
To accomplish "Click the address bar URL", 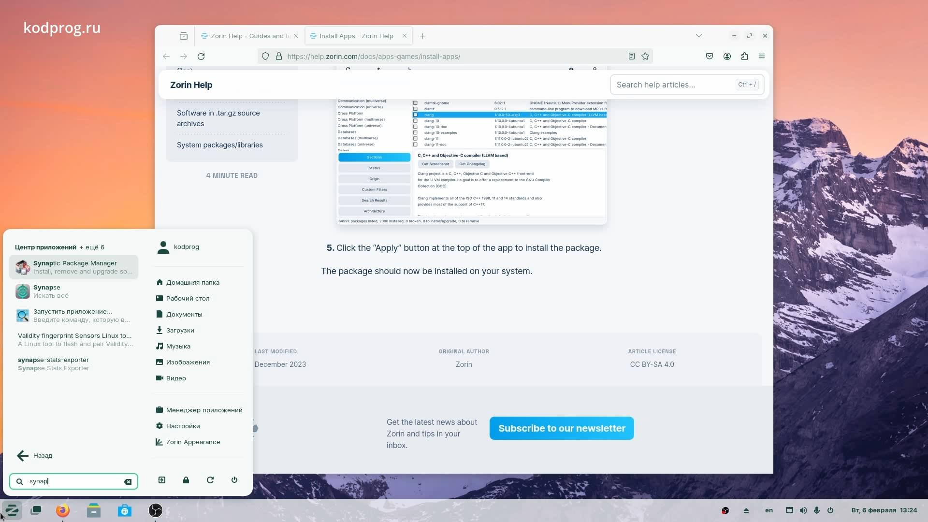I will coord(374,57).
